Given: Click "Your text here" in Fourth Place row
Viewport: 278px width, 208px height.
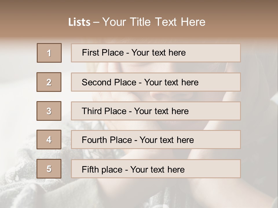Looking at the screenshot, I should [x=167, y=140].
